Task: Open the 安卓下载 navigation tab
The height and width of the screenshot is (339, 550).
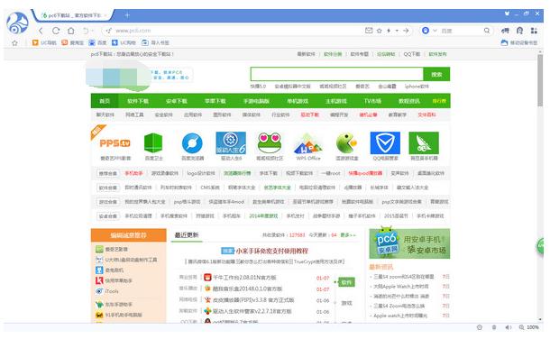Action: coord(177,101)
